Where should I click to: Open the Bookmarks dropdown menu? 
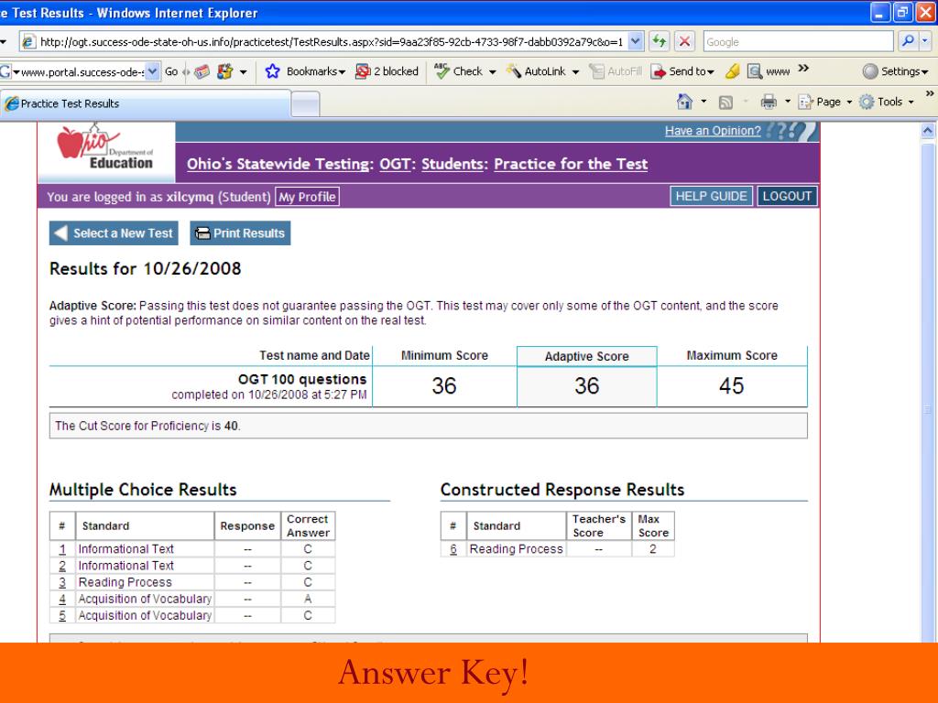(x=316, y=71)
